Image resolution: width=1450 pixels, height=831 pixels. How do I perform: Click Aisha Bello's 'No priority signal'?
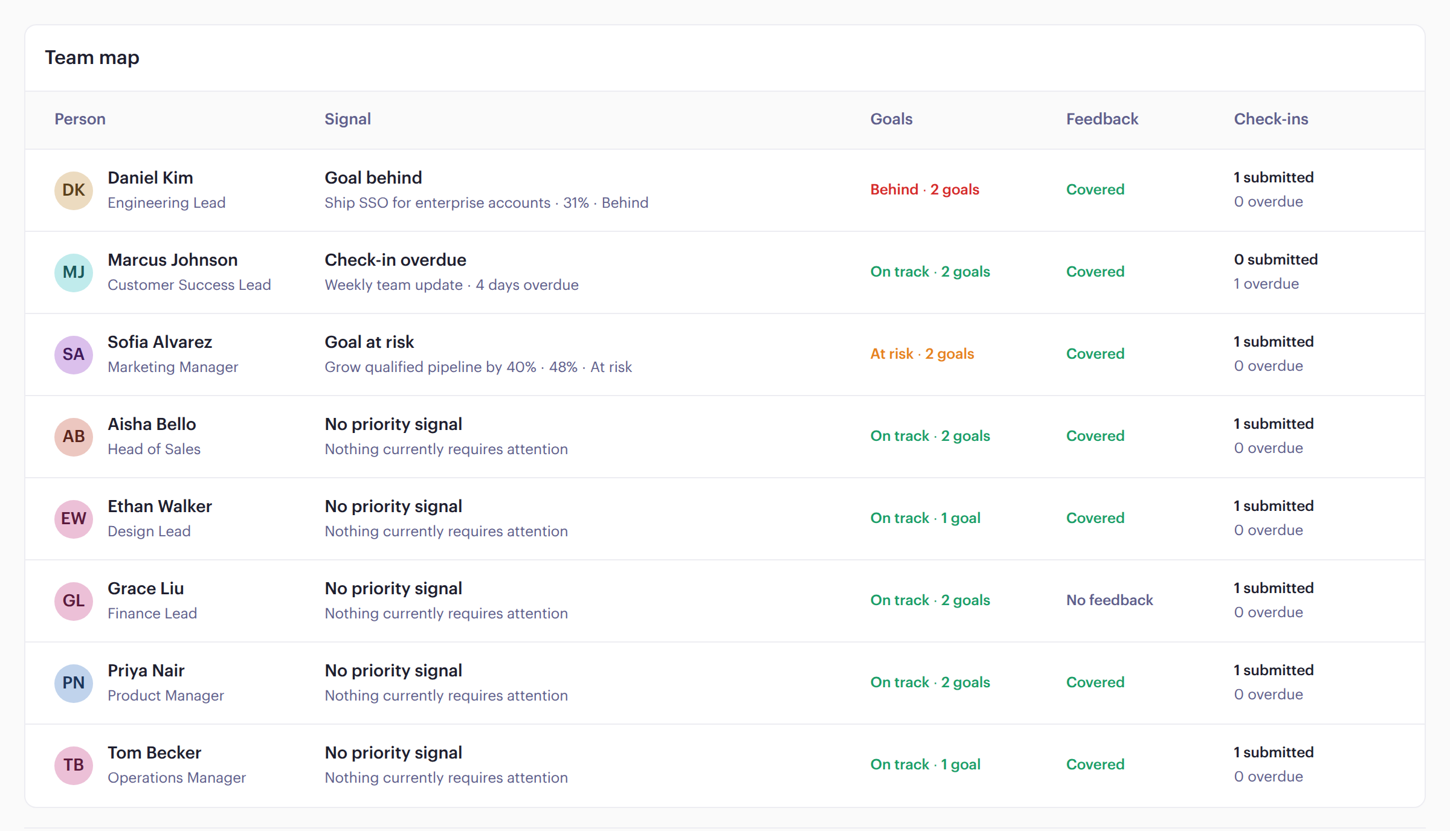(x=393, y=424)
